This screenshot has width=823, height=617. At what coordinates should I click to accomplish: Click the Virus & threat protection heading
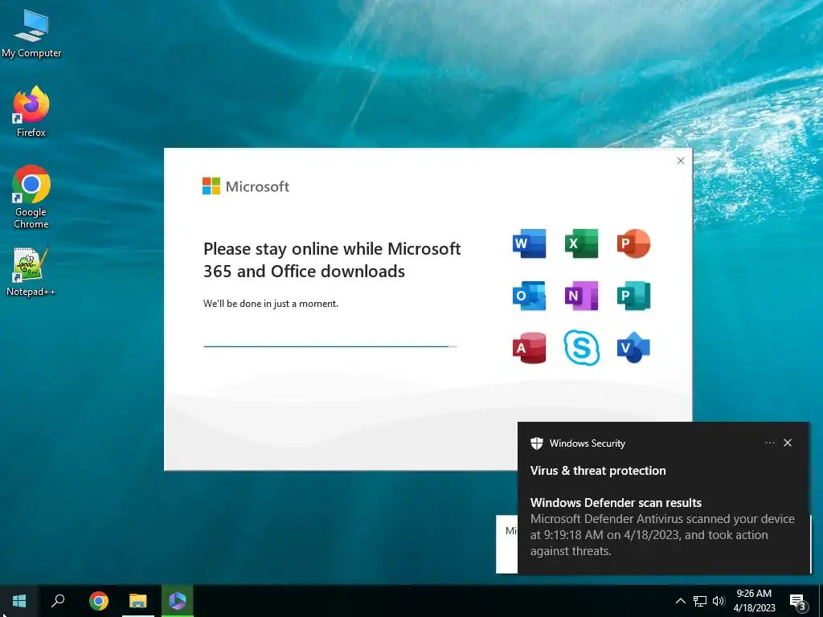coord(598,471)
